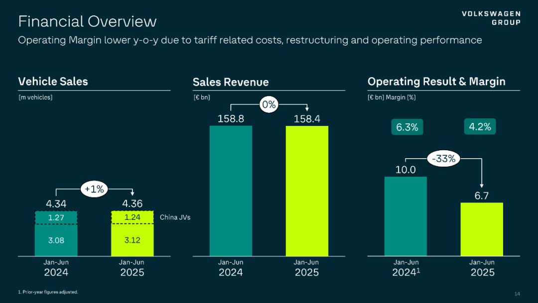Select the lime 158.4 revenue bar
The width and height of the screenshot is (538, 303).
307,191
